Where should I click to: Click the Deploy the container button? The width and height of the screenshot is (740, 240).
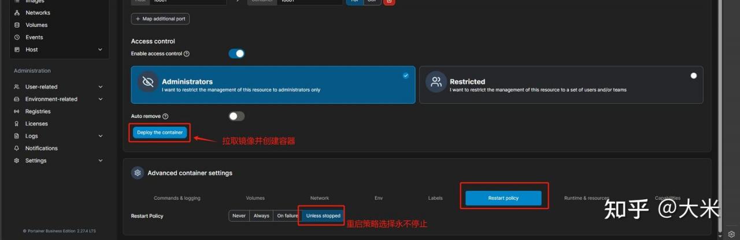pyautogui.click(x=160, y=132)
